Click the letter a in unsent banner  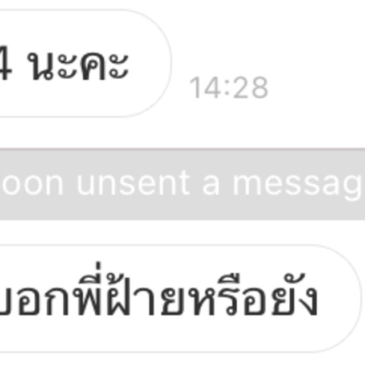pyautogui.click(x=211, y=186)
